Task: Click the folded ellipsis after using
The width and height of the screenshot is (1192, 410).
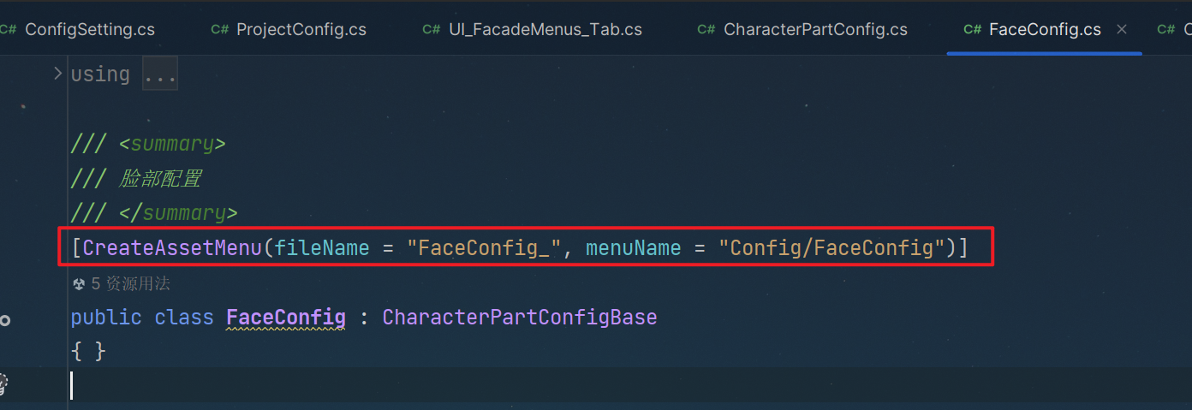Action: tap(160, 74)
